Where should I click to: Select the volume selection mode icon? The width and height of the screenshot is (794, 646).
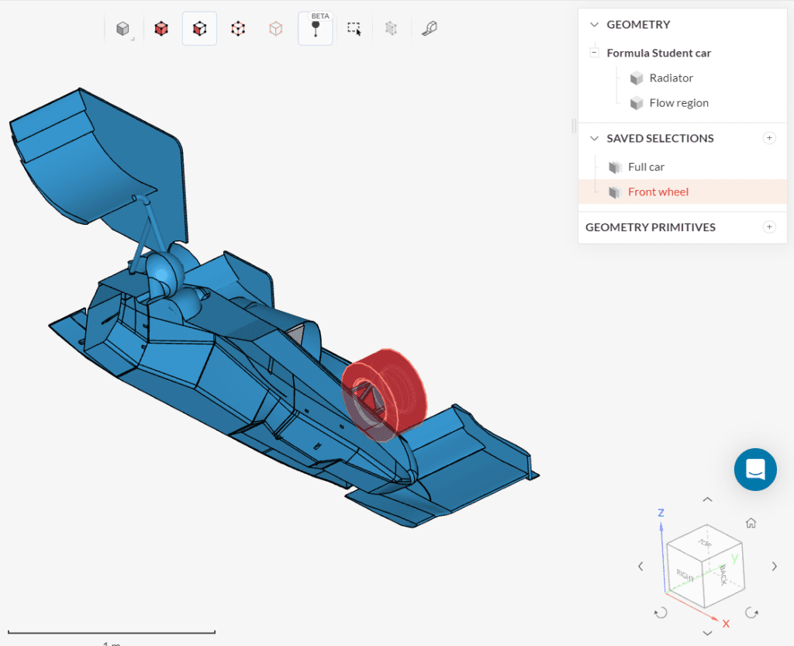(161, 28)
